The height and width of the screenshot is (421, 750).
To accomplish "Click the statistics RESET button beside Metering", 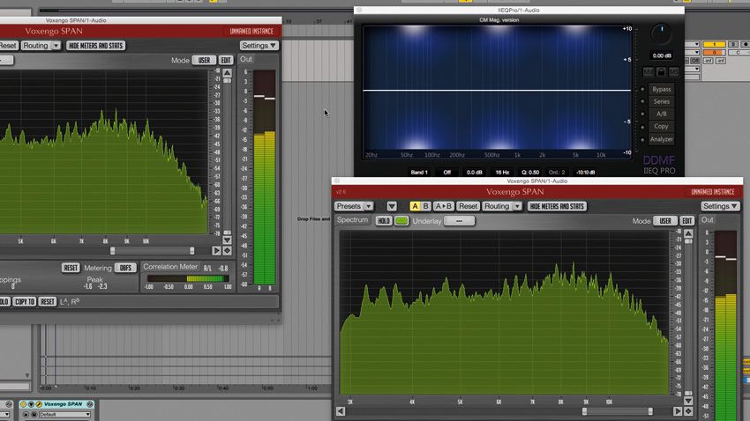I will (x=71, y=268).
